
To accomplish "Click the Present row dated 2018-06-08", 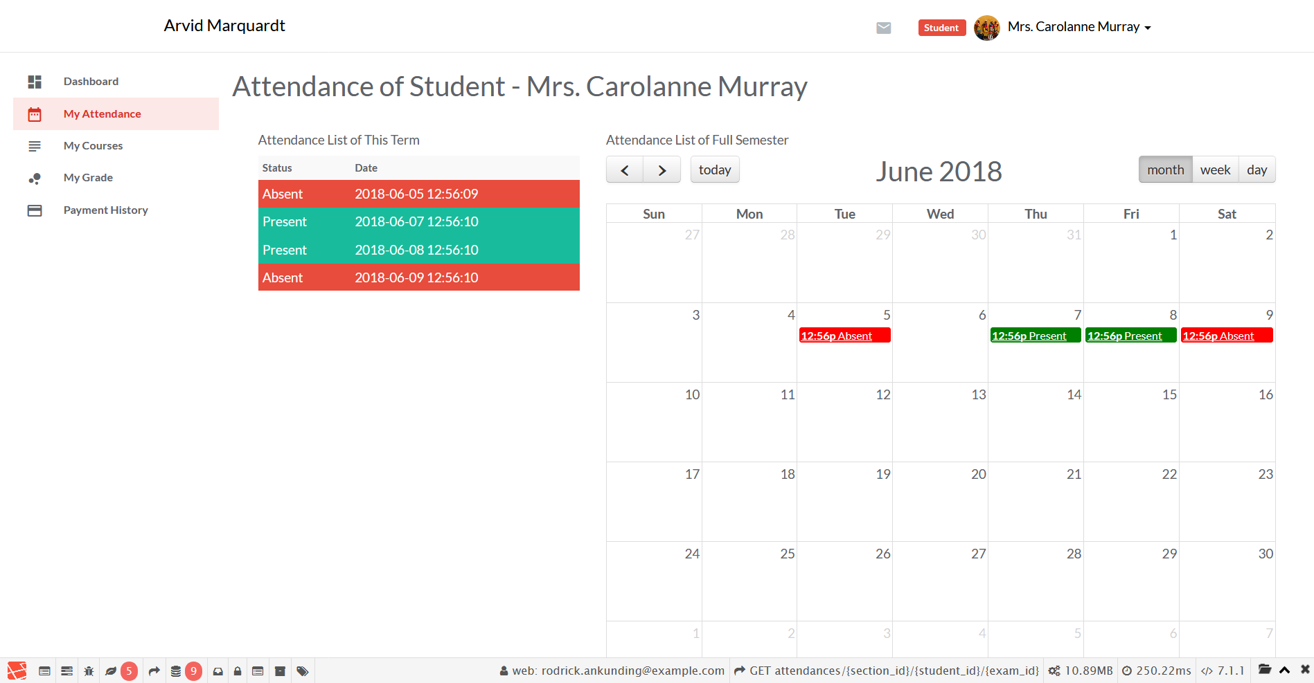I will 419,250.
